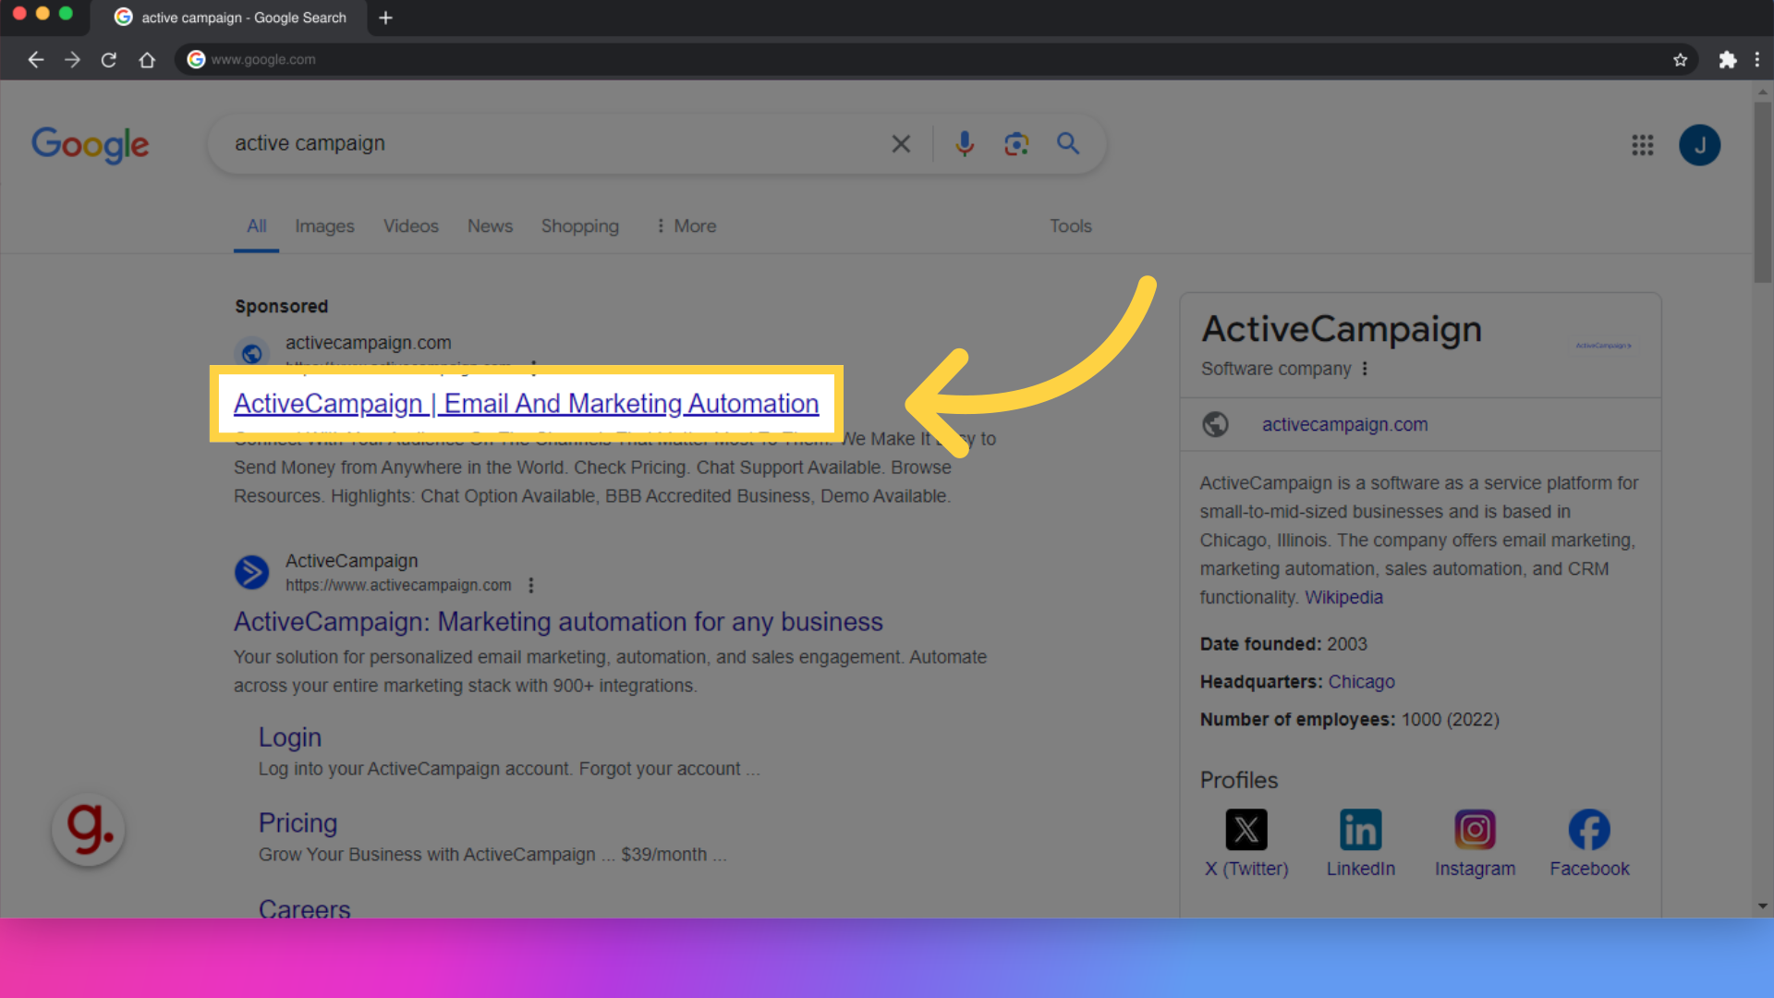Image resolution: width=1774 pixels, height=998 pixels.
Task: Expand the More search filters menu
Action: 686,226
